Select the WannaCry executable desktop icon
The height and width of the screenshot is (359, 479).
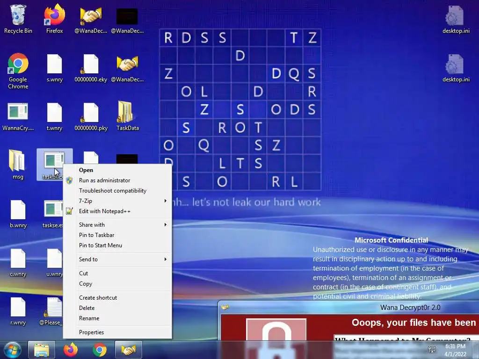tap(18, 117)
